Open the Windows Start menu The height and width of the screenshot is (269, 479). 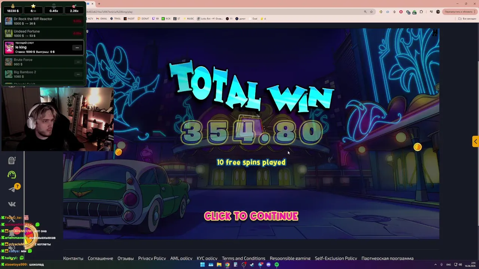202,265
